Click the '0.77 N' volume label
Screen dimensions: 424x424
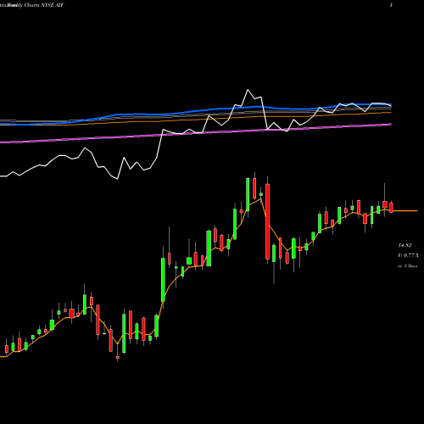point(409,255)
